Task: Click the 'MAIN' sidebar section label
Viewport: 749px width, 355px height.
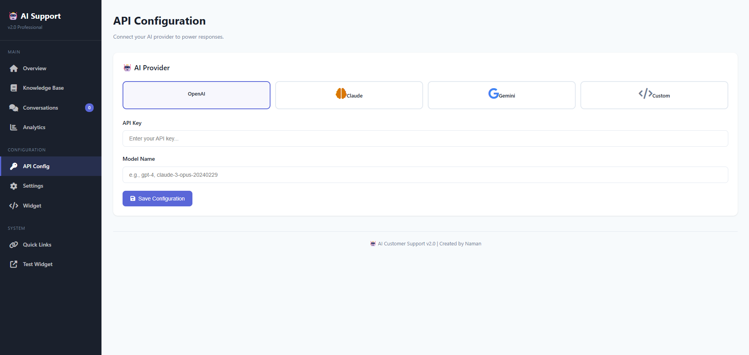Action: click(x=14, y=52)
